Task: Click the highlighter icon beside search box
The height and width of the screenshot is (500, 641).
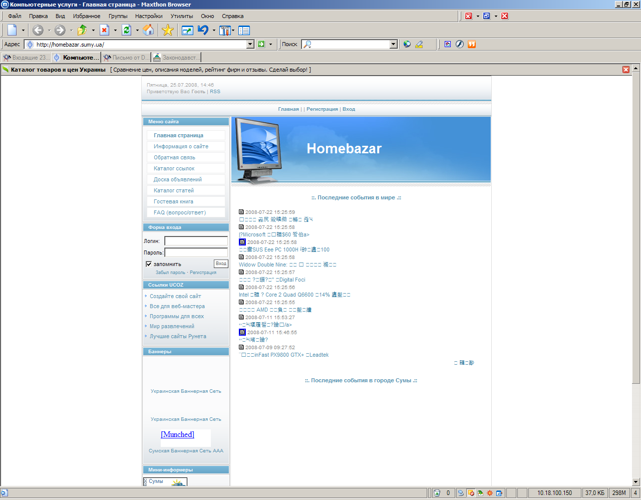Action: tap(419, 44)
